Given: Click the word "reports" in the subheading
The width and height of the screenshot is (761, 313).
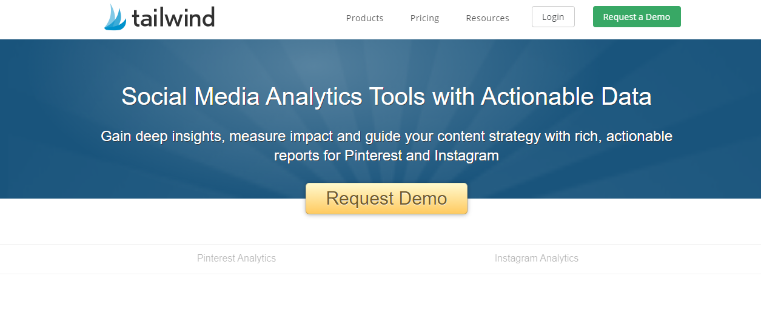Looking at the screenshot, I should click(298, 156).
